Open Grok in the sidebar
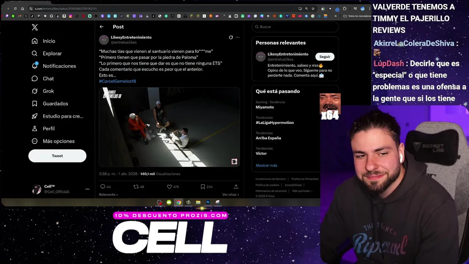The width and height of the screenshot is (469, 264). (x=43, y=91)
